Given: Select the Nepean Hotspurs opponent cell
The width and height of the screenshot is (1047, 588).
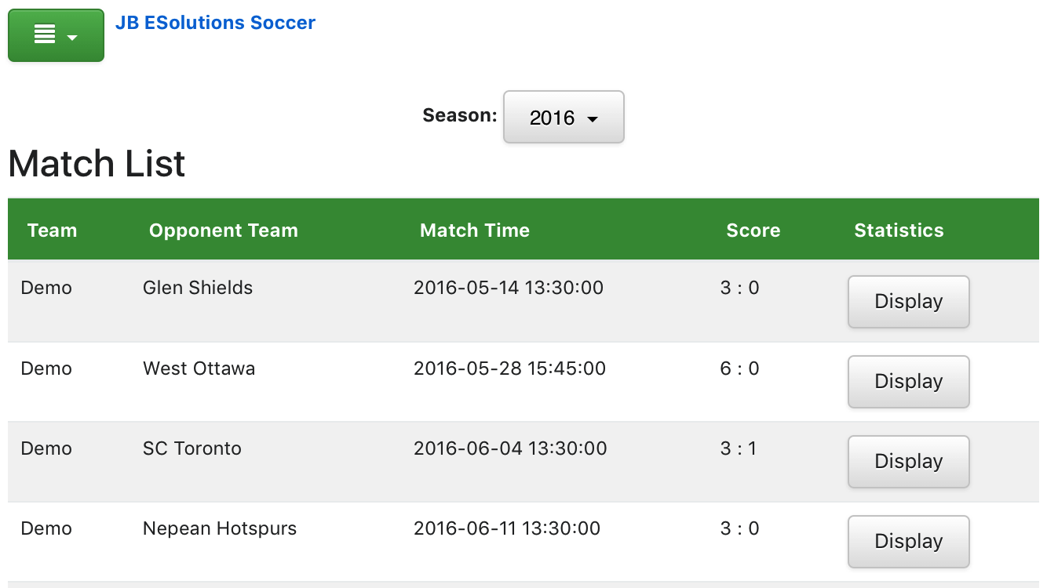Looking at the screenshot, I should pyautogui.click(x=220, y=528).
